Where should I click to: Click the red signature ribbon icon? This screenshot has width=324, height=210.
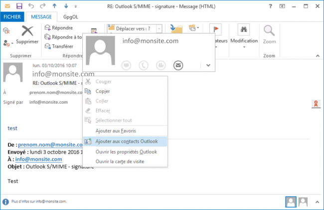click(x=316, y=104)
